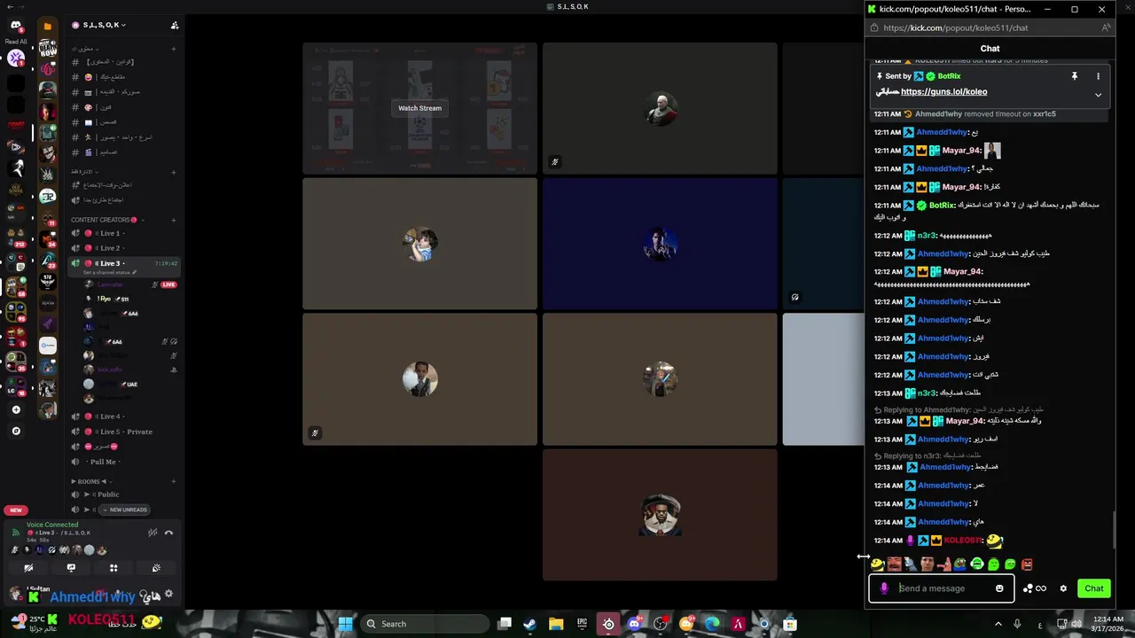This screenshot has width=1135, height=638.
Task: Click username KOLEO511 in chat
Action: pyautogui.click(x=963, y=541)
